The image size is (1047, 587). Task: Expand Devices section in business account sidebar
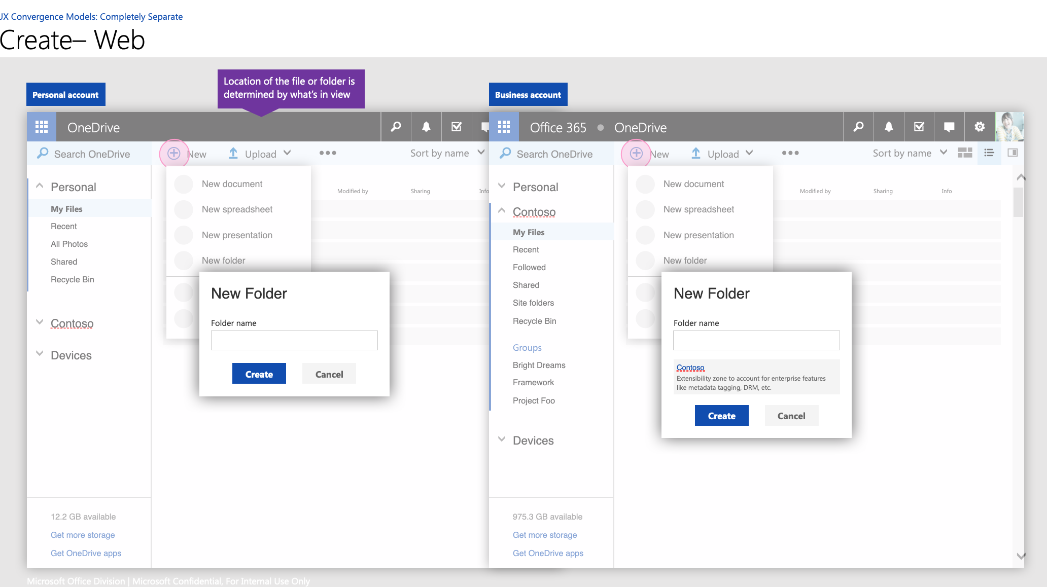(x=502, y=439)
